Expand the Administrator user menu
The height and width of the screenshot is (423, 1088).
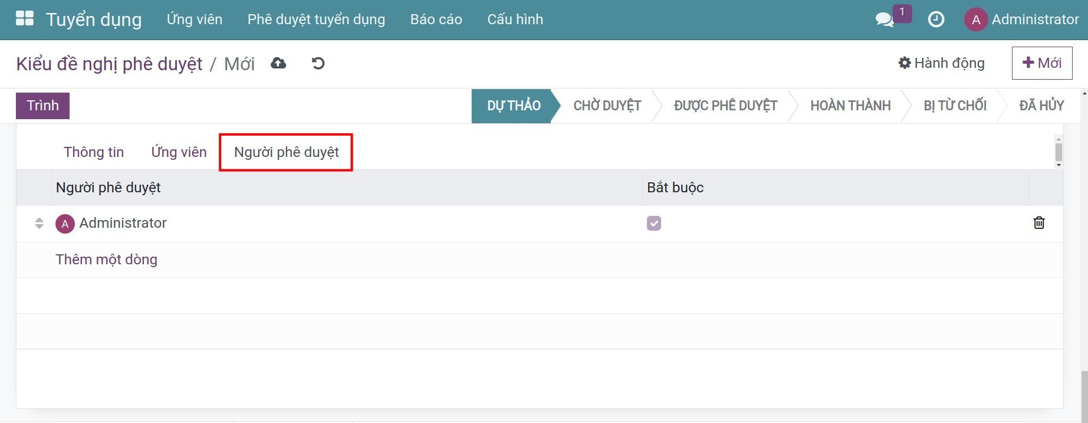[1021, 19]
